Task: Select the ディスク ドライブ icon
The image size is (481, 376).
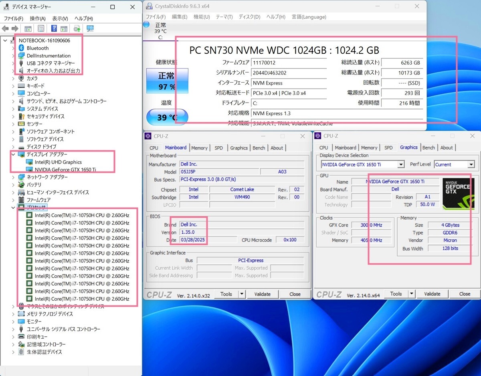Action: click(x=21, y=147)
